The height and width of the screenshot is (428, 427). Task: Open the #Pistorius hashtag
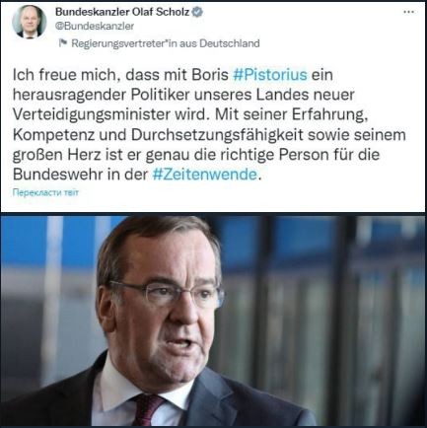click(x=270, y=75)
